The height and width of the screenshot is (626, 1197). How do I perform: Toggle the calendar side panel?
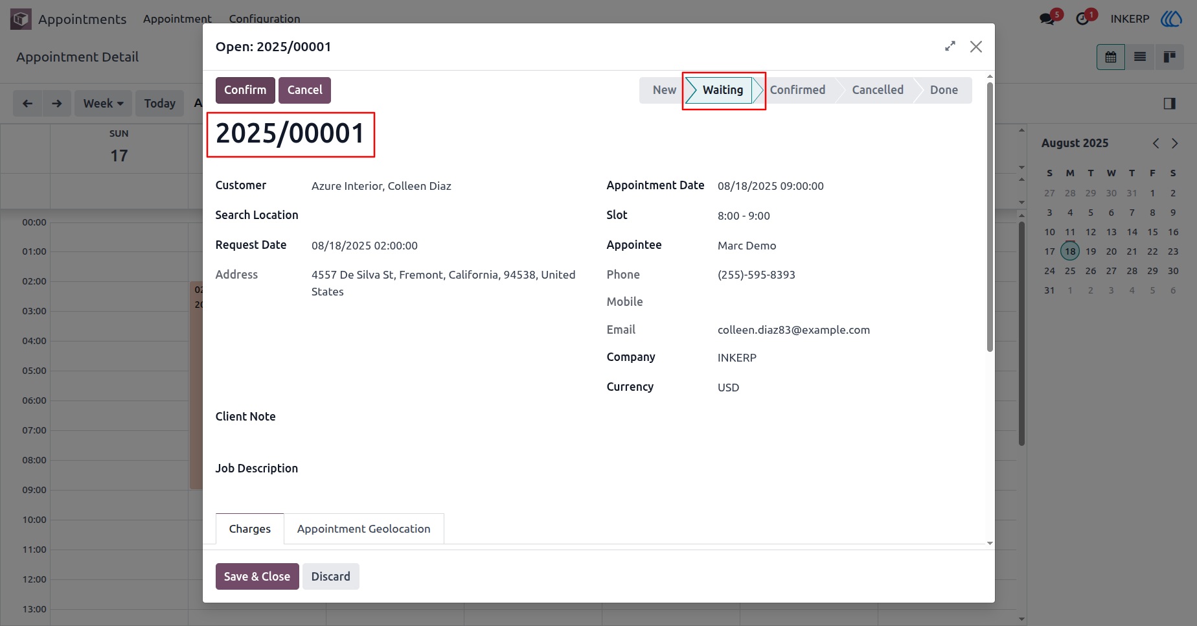[1170, 104]
